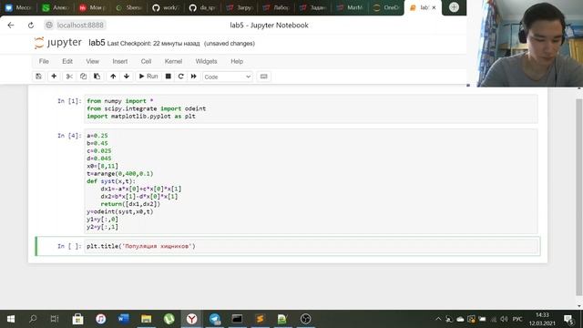The height and width of the screenshot is (328, 583).
Task: Move selected cell up arrow
Action: click(x=113, y=77)
